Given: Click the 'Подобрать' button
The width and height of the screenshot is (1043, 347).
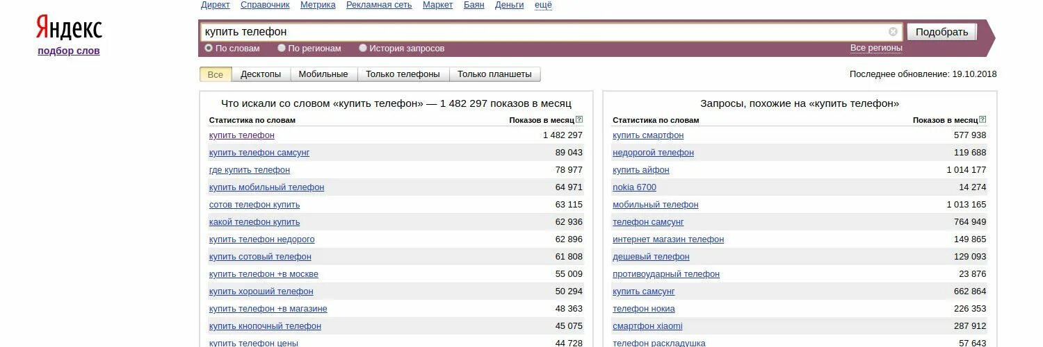Looking at the screenshot, I should (941, 32).
